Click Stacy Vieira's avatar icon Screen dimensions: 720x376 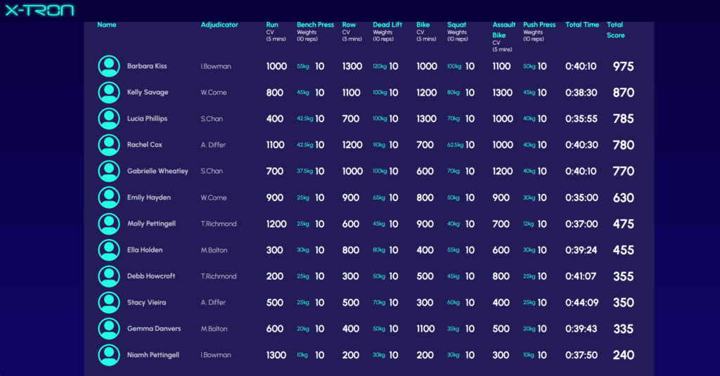108,302
